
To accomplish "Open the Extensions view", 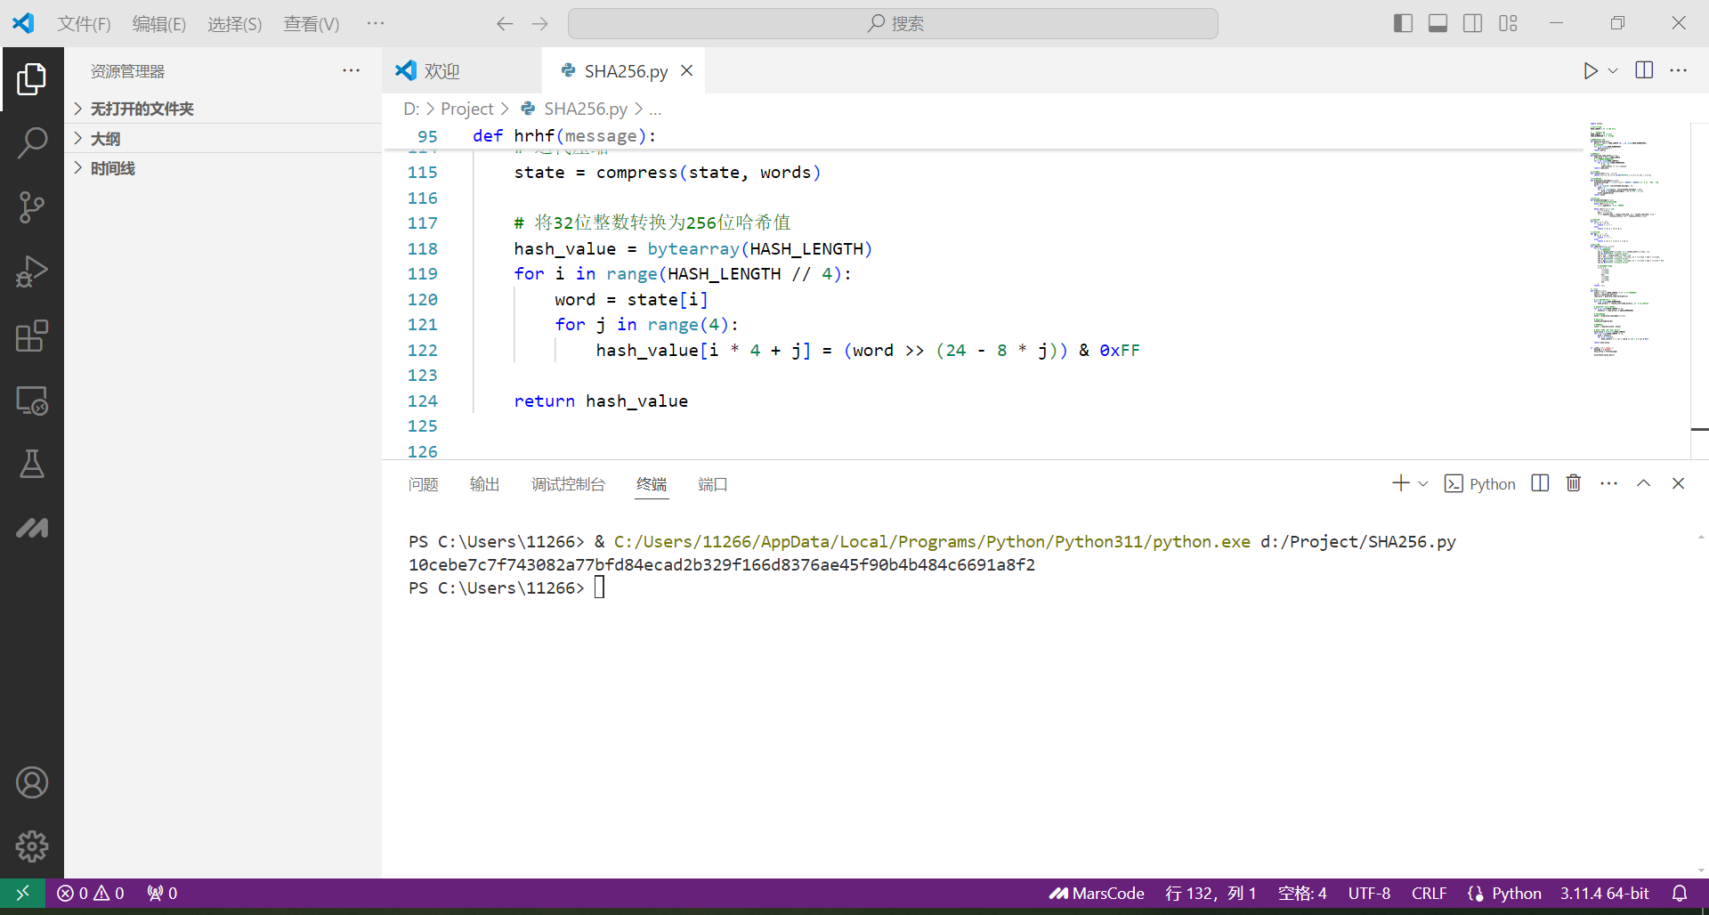I will tap(32, 336).
